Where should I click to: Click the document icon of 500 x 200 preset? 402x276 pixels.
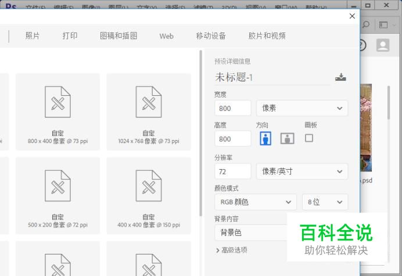click(x=58, y=186)
